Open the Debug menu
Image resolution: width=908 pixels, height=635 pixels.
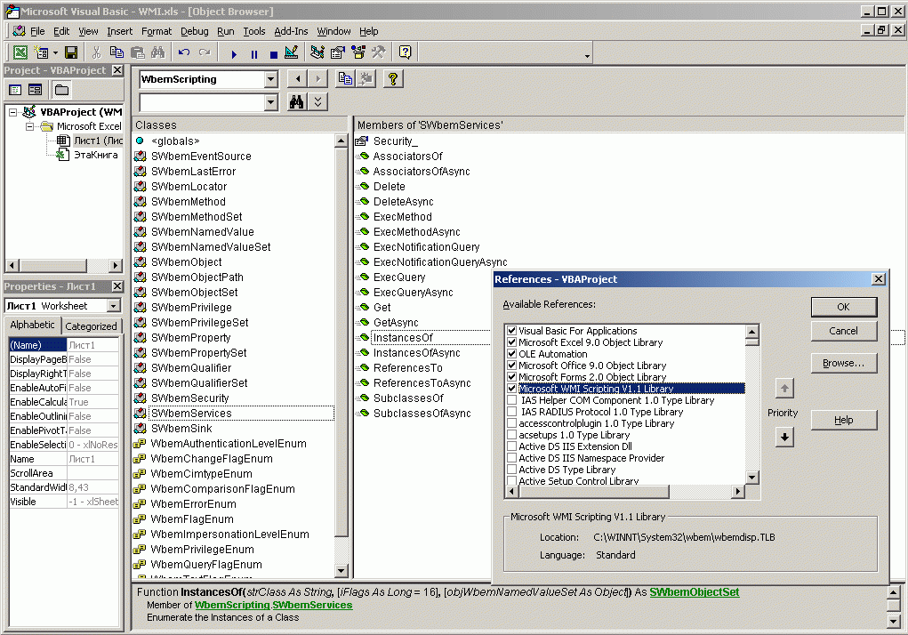pos(194,31)
